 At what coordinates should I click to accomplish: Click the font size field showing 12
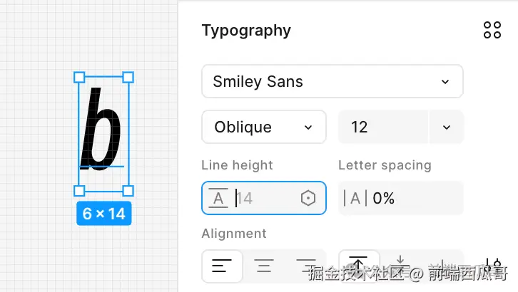[x=382, y=127]
